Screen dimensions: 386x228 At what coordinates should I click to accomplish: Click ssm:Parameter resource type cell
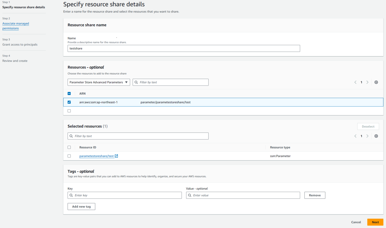[280, 156]
